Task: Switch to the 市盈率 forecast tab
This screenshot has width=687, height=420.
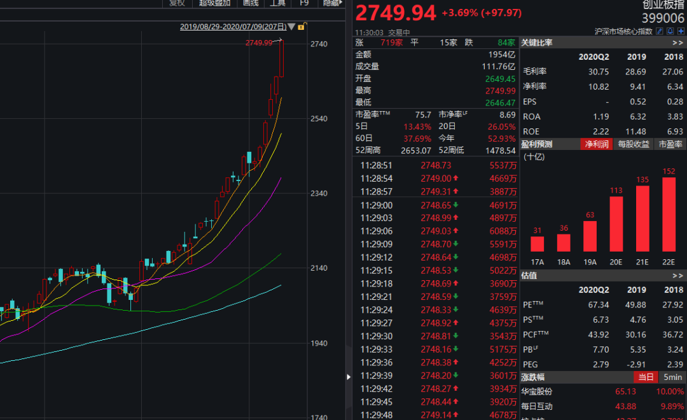Action: pyautogui.click(x=670, y=144)
